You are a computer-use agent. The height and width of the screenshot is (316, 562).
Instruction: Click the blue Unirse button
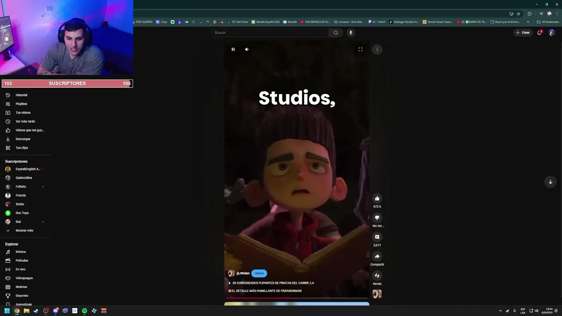pos(259,273)
